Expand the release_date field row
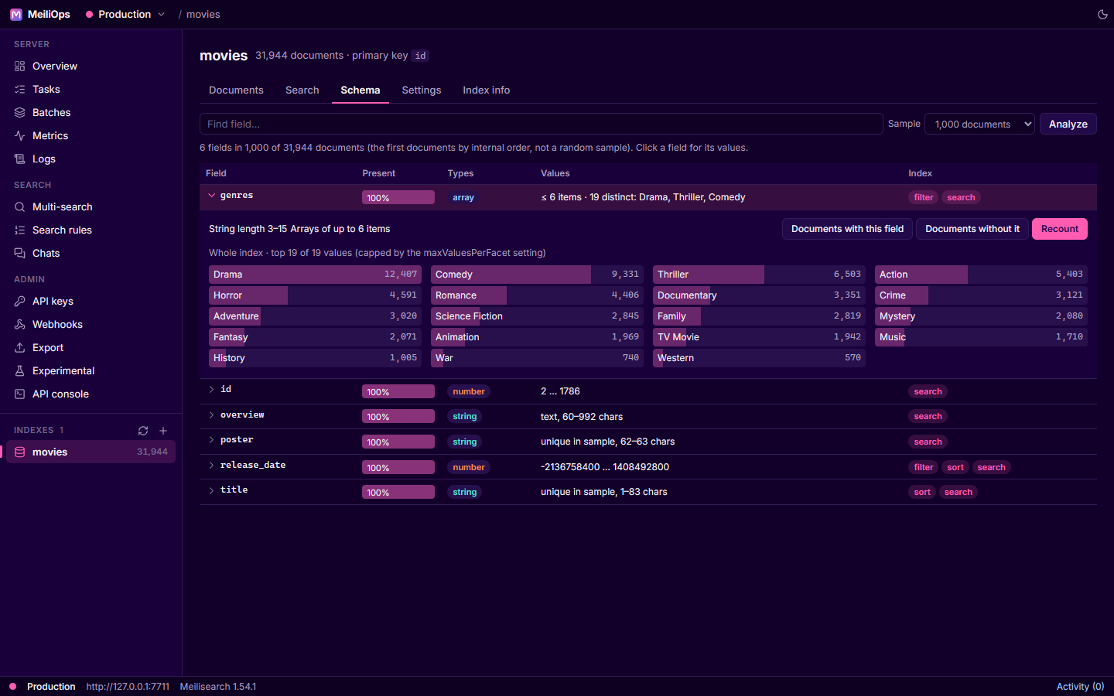The width and height of the screenshot is (1114, 696). pos(211,466)
